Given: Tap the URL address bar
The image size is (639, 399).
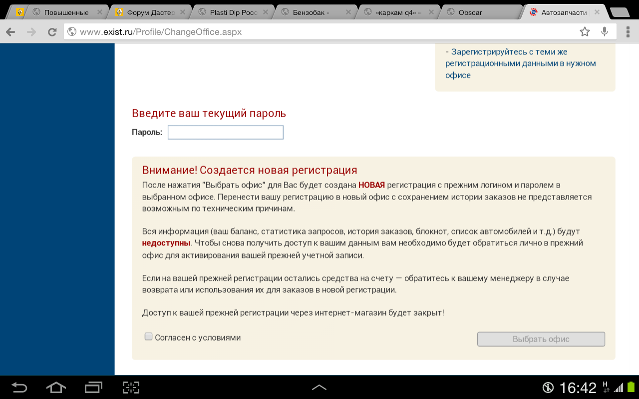Looking at the screenshot, I should pos(319,32).
